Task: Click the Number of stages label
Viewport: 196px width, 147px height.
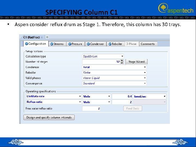Action: tap(37, 62)
